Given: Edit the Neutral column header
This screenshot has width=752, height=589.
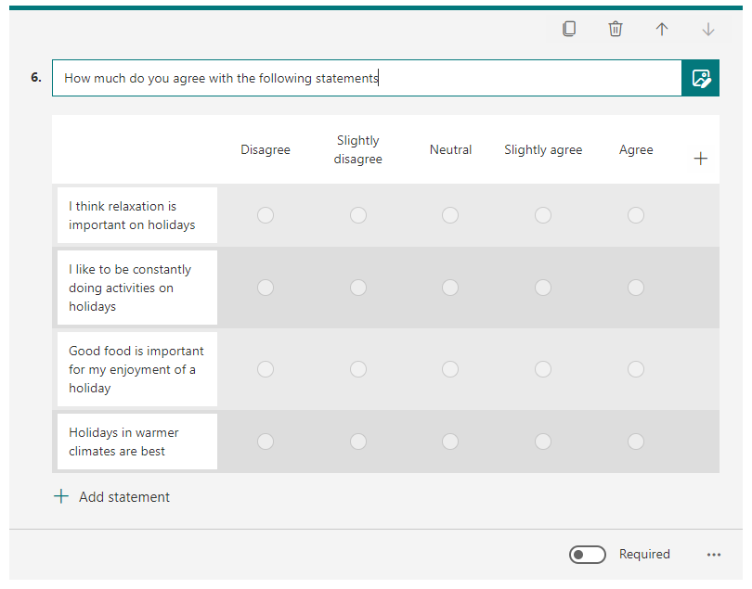Looking at the screenshot, I should point(450,149).
